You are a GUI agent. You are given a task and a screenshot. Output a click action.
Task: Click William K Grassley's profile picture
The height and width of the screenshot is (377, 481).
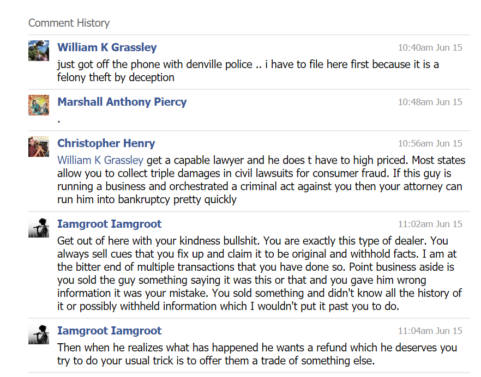(39, 51)
